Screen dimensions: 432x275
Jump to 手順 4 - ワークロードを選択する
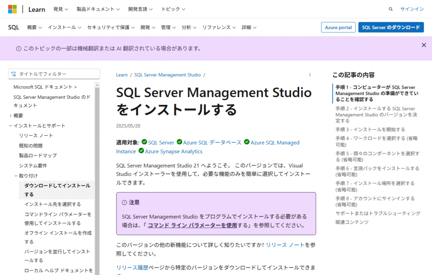(x=376, y=141)
